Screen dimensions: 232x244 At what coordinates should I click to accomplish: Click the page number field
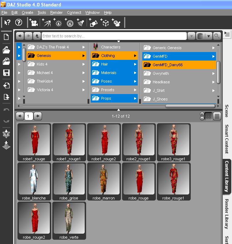(28, 116)
